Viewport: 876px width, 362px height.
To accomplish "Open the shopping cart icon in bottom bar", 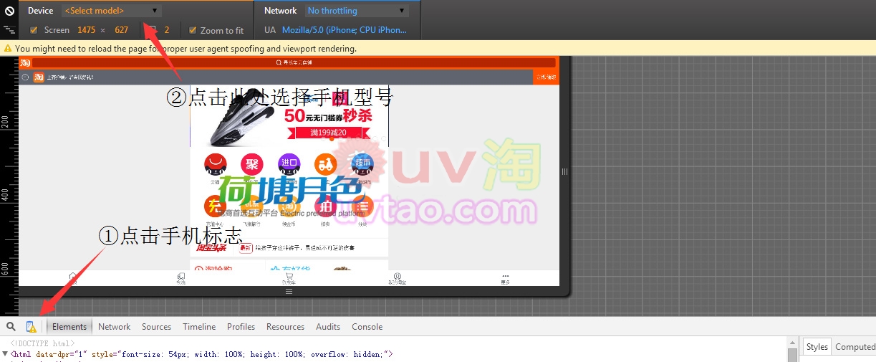I will point(289,277).
